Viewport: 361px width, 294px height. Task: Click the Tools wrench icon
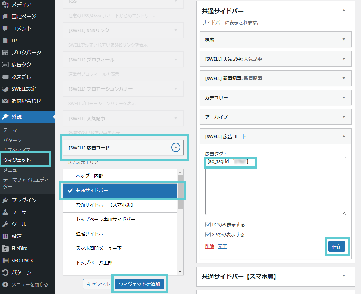pyautogui.click(x=5, y=224)
